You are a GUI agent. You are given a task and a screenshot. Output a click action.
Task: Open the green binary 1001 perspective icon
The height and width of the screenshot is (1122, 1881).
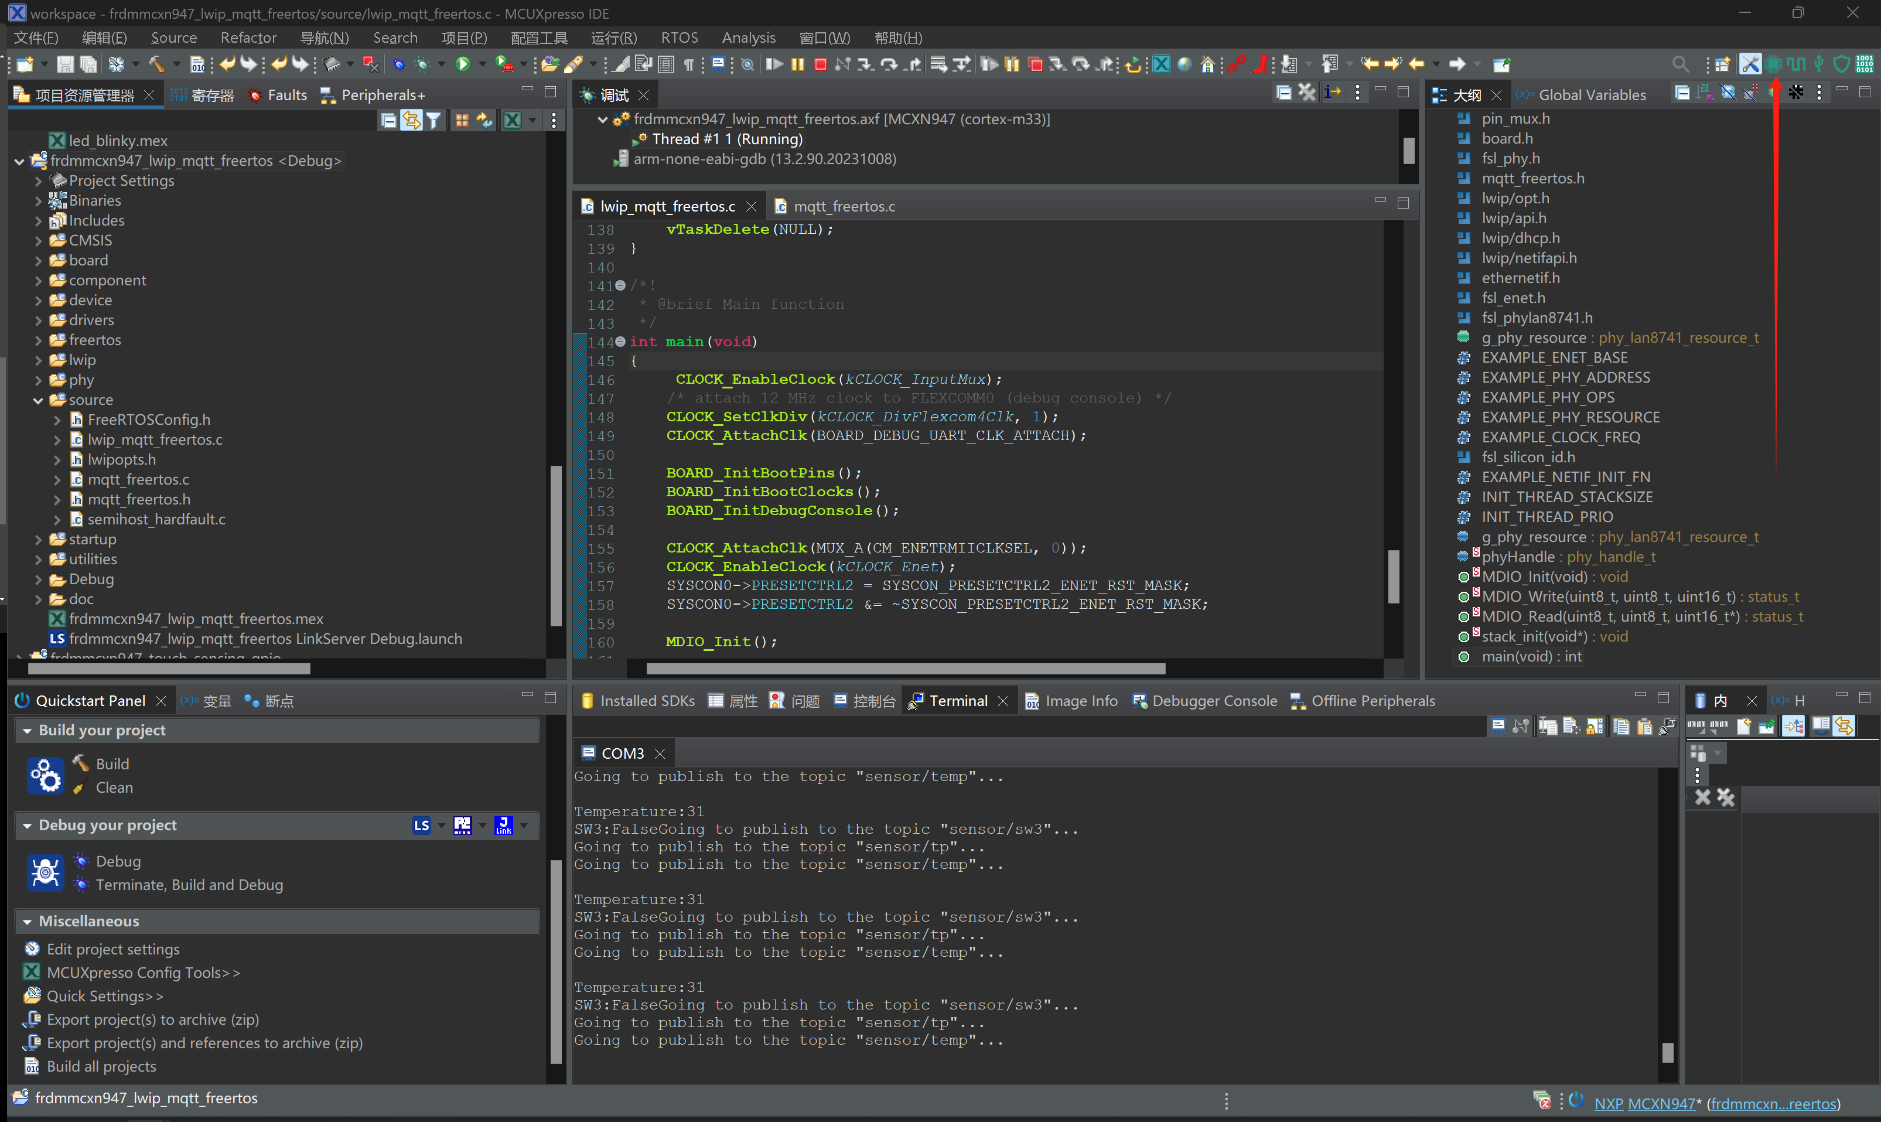click(x=1865, y=64)
